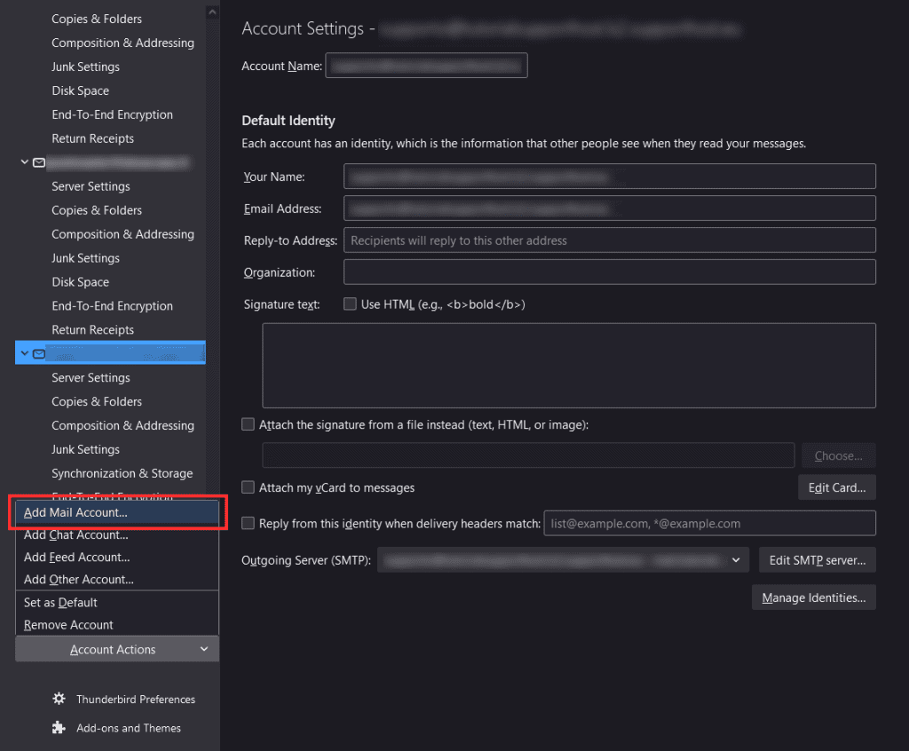Select the highlighted account row
The height and width of the screenshot is (751, 909).
click(110, 352)
